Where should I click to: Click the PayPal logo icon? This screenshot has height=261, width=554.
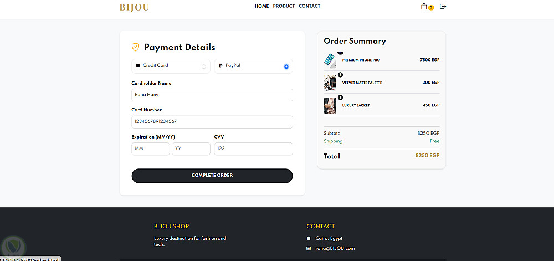tap(220, 66)
